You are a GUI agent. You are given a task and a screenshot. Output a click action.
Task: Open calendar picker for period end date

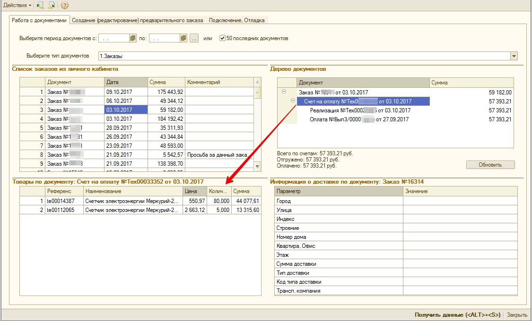point(183,38)
